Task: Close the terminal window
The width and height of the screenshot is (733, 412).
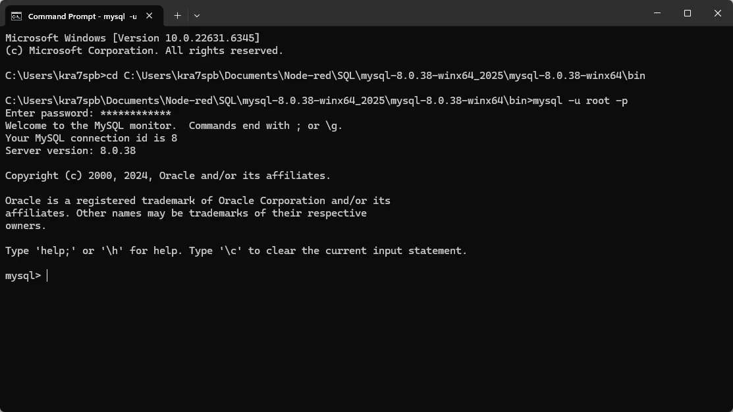Action: click(x=718, y=13)
